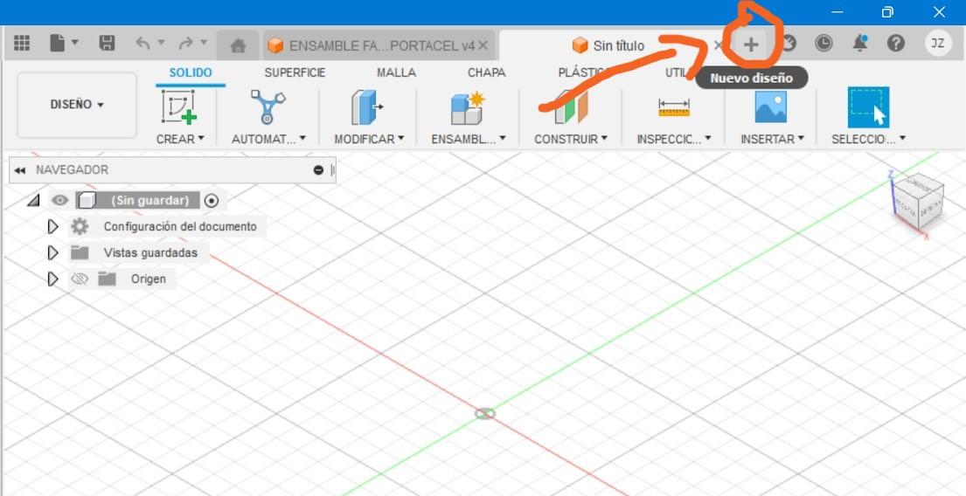
Task: Open the DISEÑO workspace dropdown
Action: pos(77,105)
